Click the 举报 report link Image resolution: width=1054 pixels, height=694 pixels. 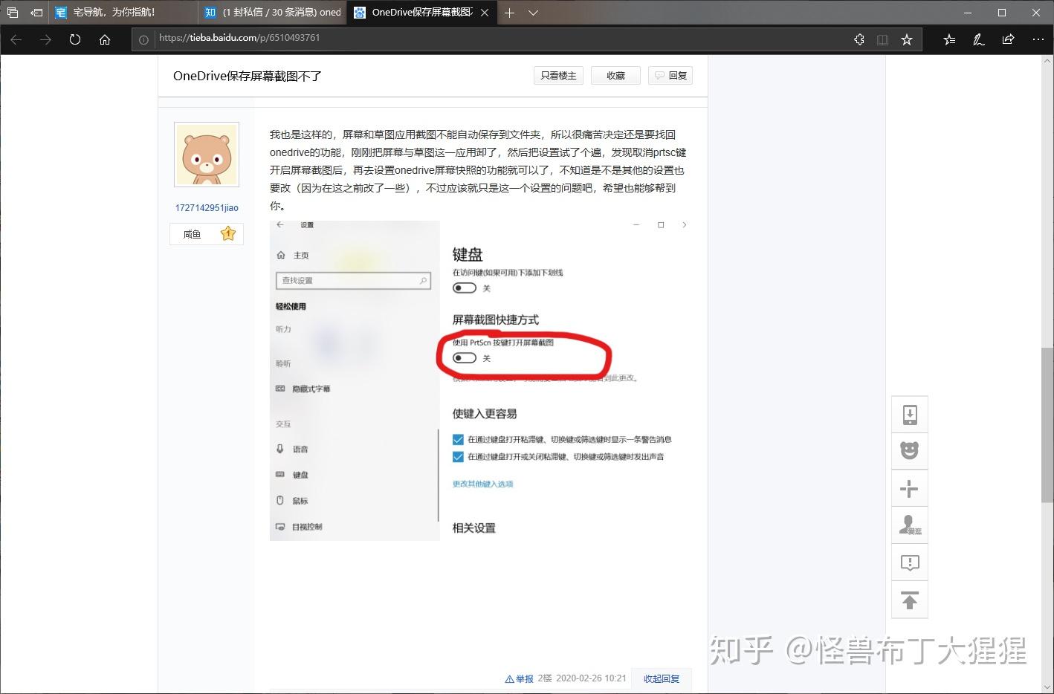pos(520,678)
